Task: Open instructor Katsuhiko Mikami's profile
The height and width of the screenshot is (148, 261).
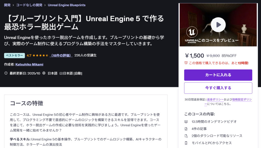Action: (29, 65)
